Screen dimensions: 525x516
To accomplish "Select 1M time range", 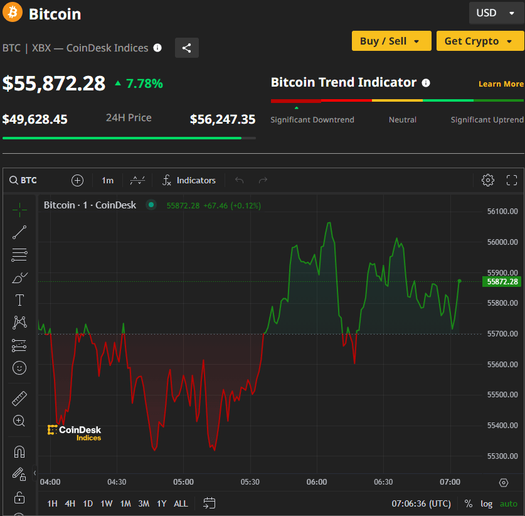I will point(125,503).
